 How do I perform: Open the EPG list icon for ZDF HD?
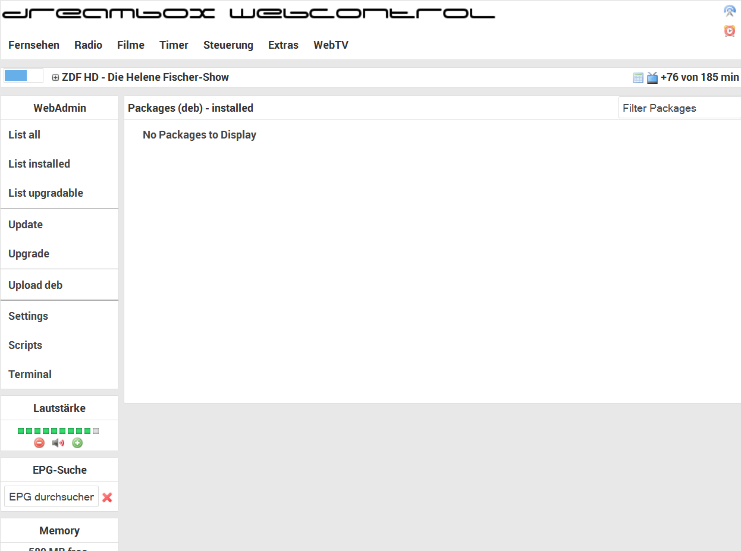point(638,77)
